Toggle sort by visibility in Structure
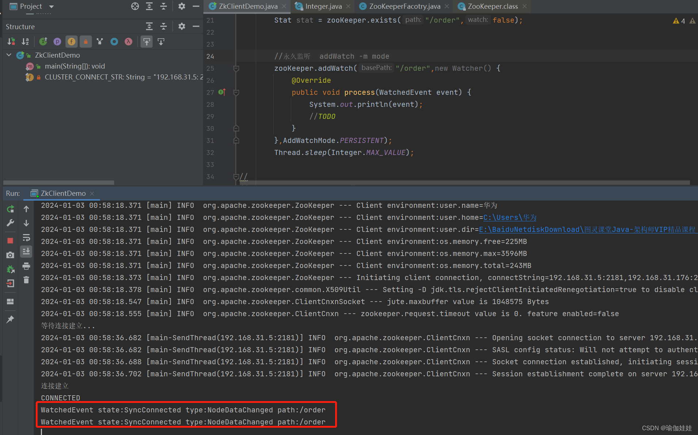Viewport: 698px width, 435px height. click(x=11, y=42)
